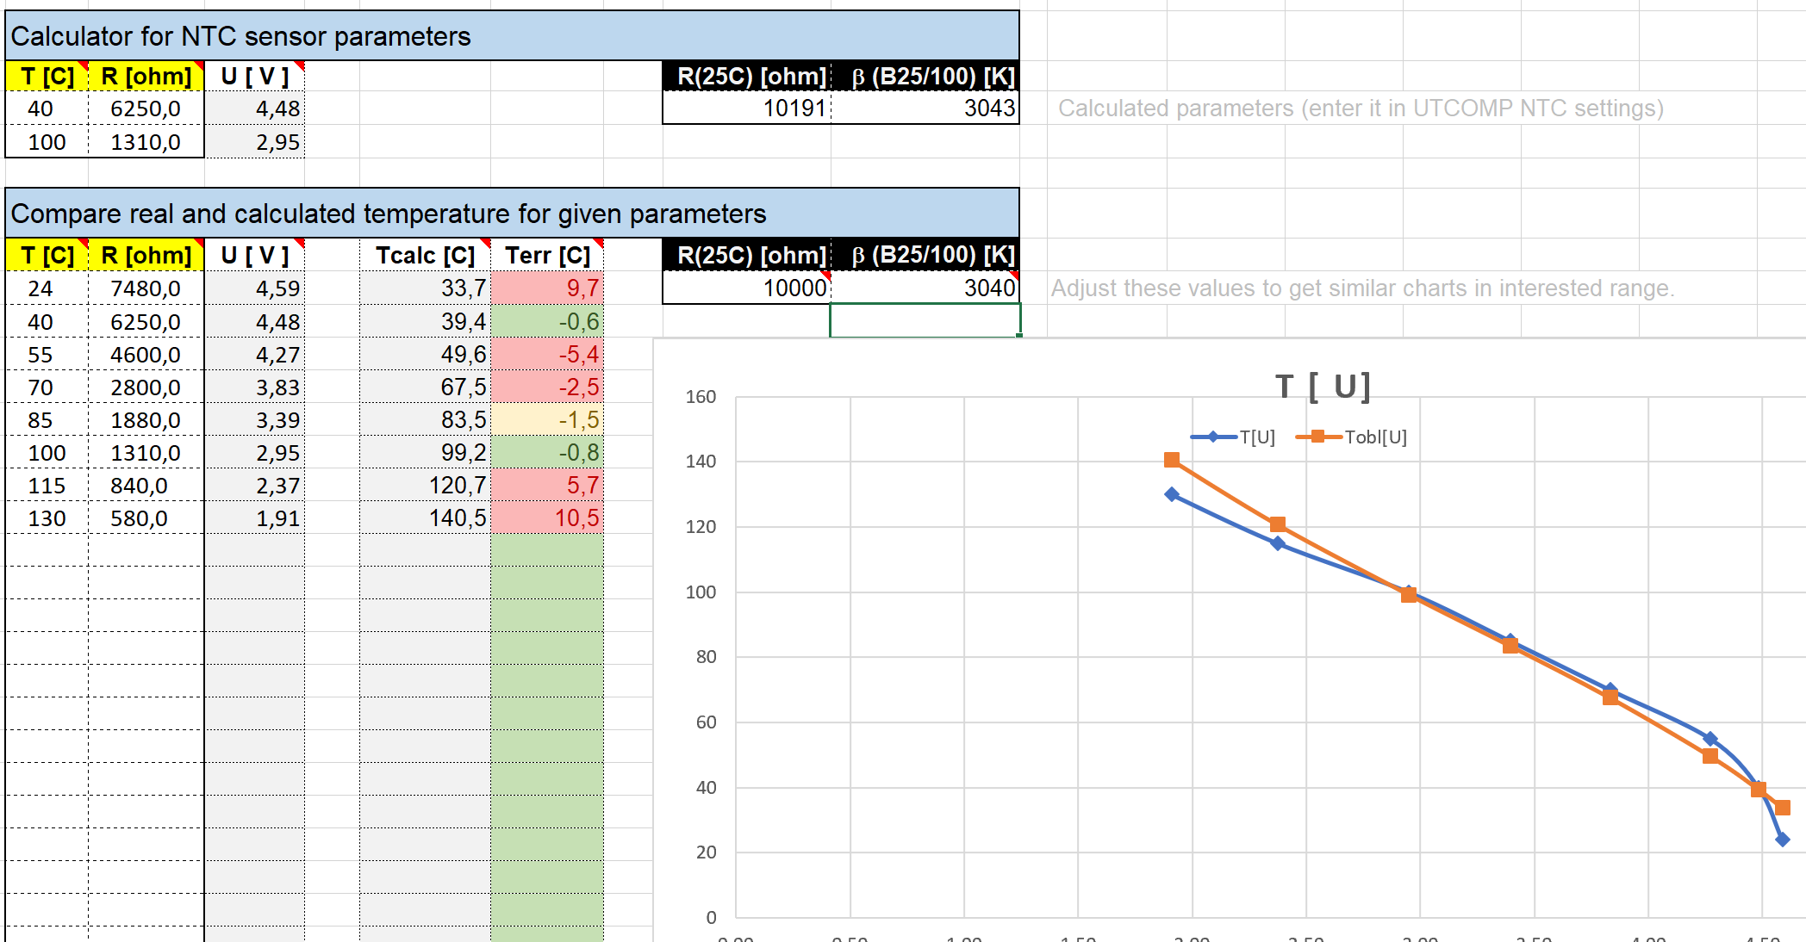Viewport: 1806px width, 942px height.
Task: Click the Tobl[U] legend entry
Action: pyautogui.click(x=1352, y=437)
